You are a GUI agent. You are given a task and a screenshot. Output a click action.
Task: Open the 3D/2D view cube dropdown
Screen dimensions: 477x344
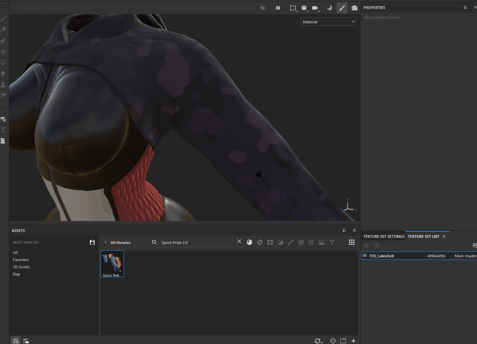pos(305,8)
